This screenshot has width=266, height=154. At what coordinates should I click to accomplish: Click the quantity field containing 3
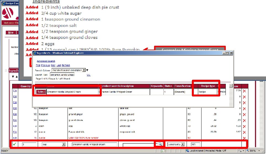click(29, 144)
